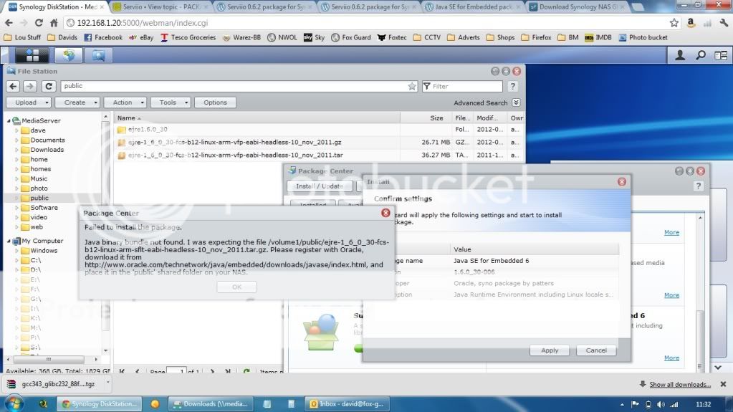Go forward in File Station
The image size is (733, 412).
click(x=30, y=86)
